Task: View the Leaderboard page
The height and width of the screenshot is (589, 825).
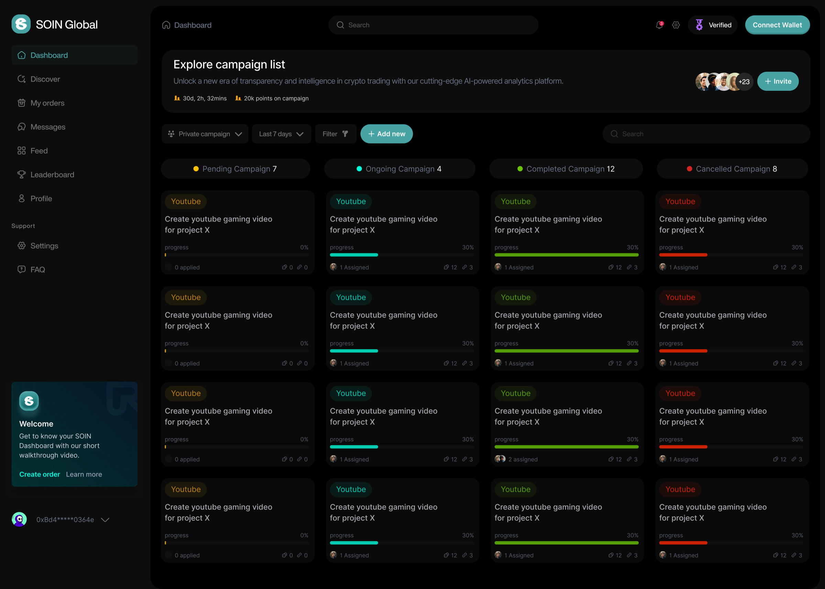Action: tap(74, 175)
